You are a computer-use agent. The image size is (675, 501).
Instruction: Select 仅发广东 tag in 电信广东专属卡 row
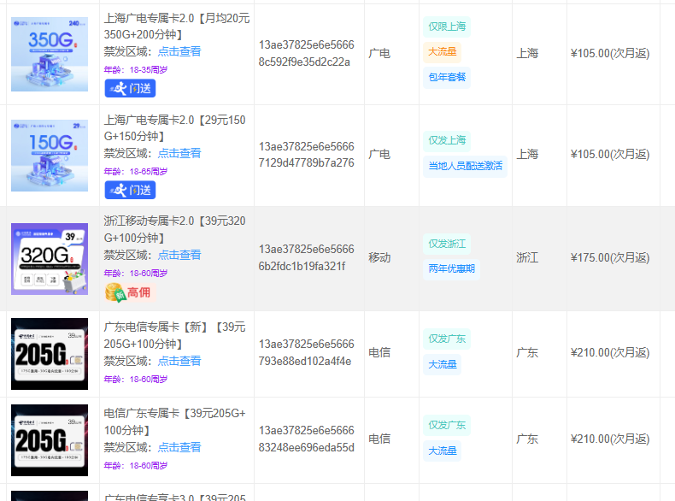(447, 425)
